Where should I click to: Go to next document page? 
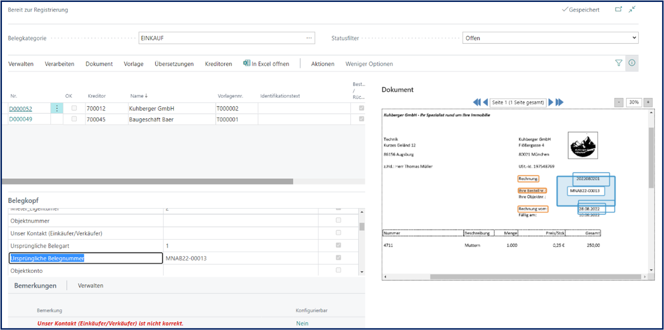click(x=551, y=102)
